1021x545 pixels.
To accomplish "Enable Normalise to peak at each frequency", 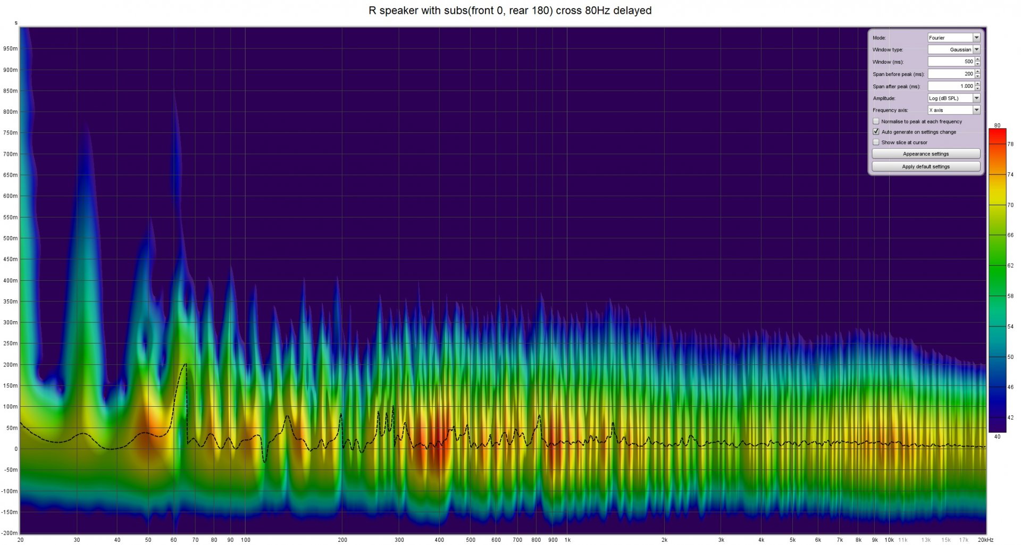I will tap(876, 121).
